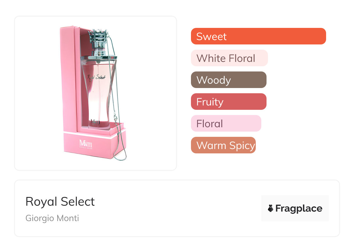Click the Monti logo on the pink box
The image size is (354, 251).
pyautogui.click(x=86, y=144)
